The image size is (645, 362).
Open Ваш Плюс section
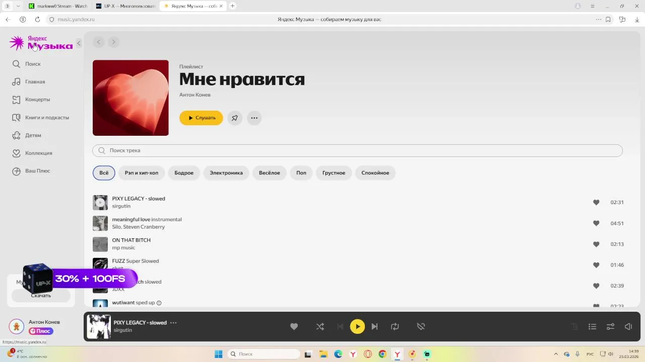pyautogui.click(x=31, y=171)
